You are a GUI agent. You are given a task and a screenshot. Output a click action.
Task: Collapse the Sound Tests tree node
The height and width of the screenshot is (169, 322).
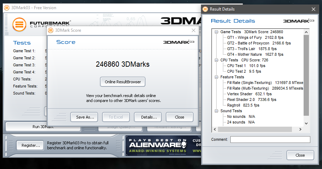pyautogui.click(x=216, y=111)
